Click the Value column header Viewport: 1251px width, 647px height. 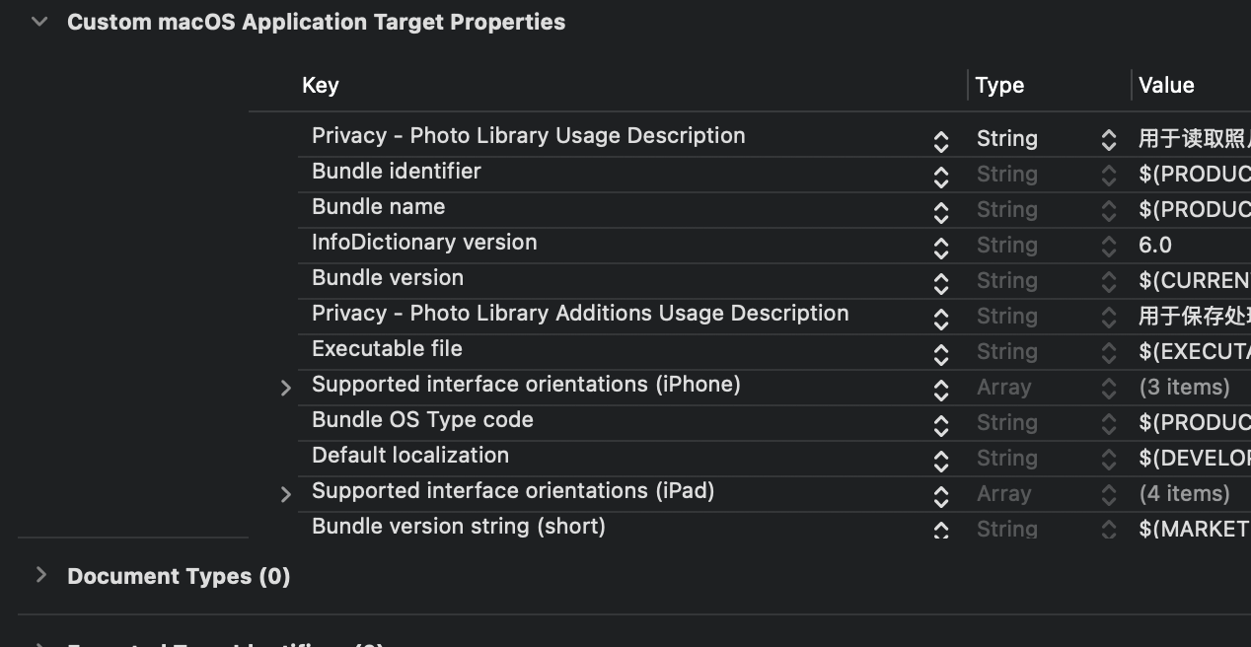[1166, 85]
